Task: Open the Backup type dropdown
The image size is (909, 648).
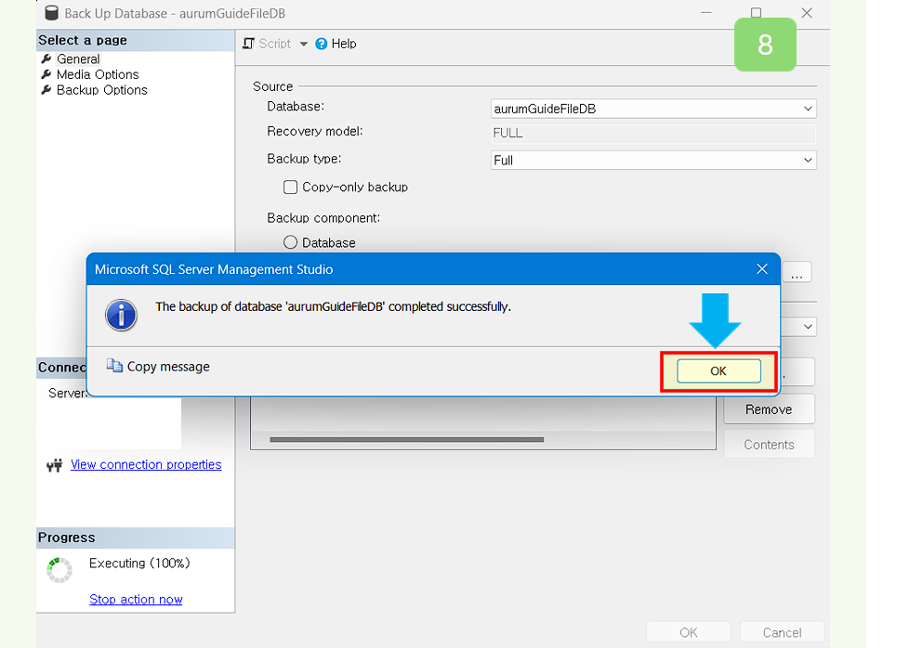Action: click(x=653, y=161)
